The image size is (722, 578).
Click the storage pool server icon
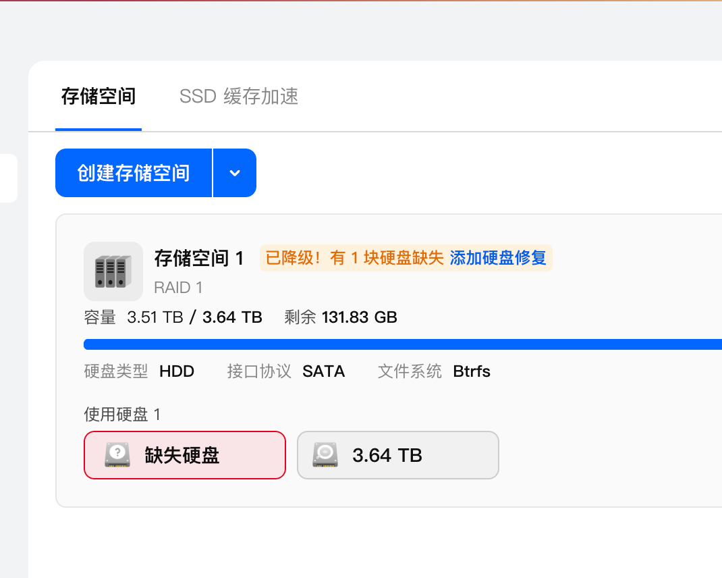113,271
